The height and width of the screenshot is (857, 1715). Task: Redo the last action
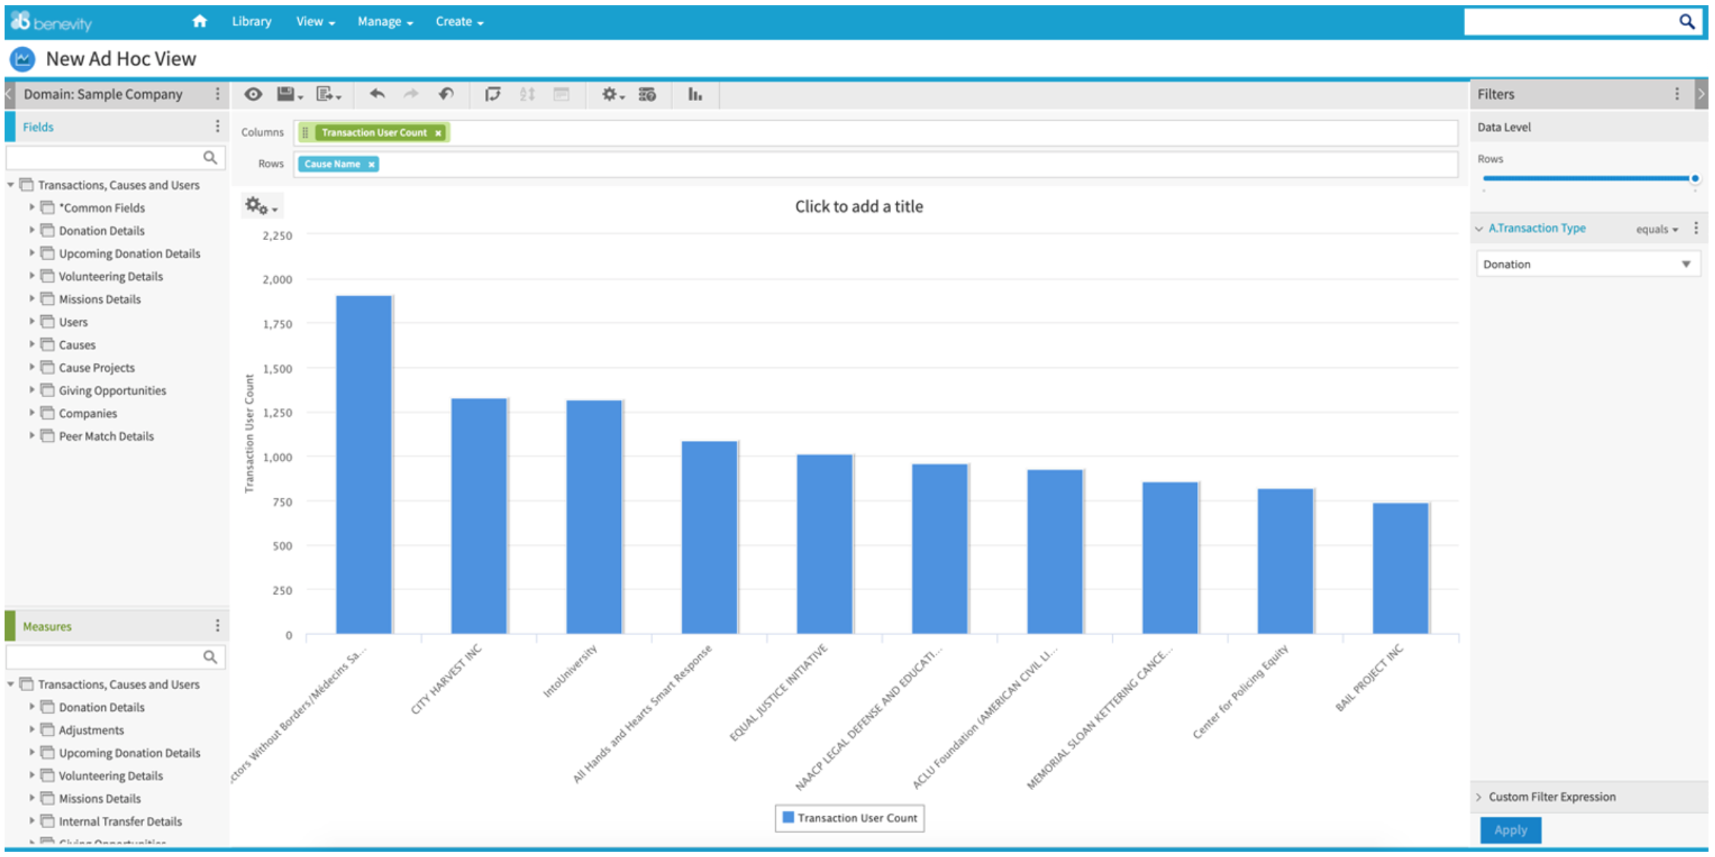(411, 94)
